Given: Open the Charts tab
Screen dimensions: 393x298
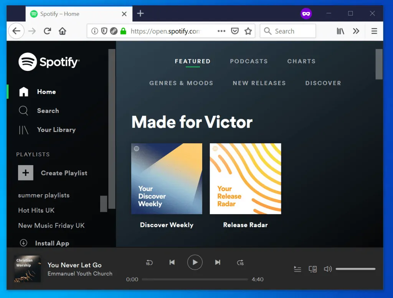Looking at the screenshot, I should click(301, 61).
